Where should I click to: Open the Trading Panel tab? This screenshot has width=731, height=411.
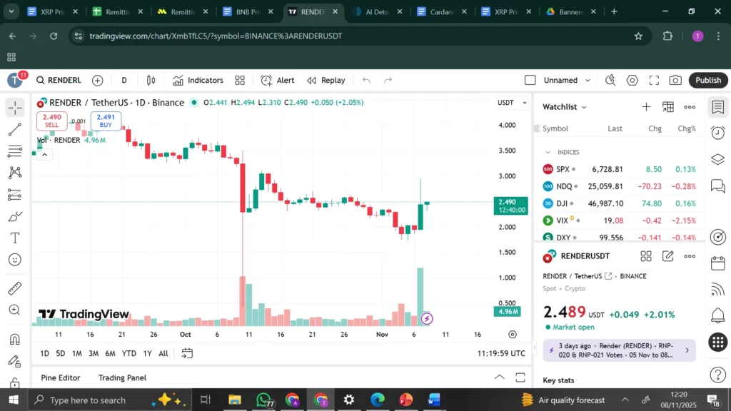coord(121,377)
